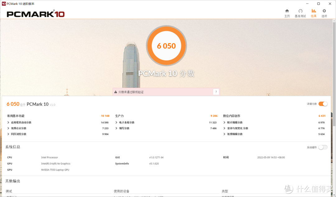The image size is (336, 197).
Task: Click the 数位内容创作 heading
Action: [232, 116]
